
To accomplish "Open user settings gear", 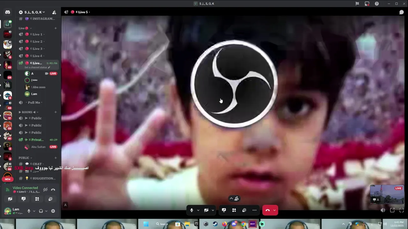I will 53,211.
